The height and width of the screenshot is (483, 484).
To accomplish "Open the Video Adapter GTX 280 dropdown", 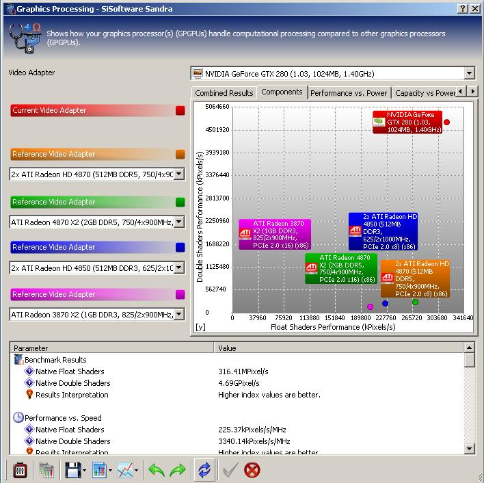I will 469,73.
